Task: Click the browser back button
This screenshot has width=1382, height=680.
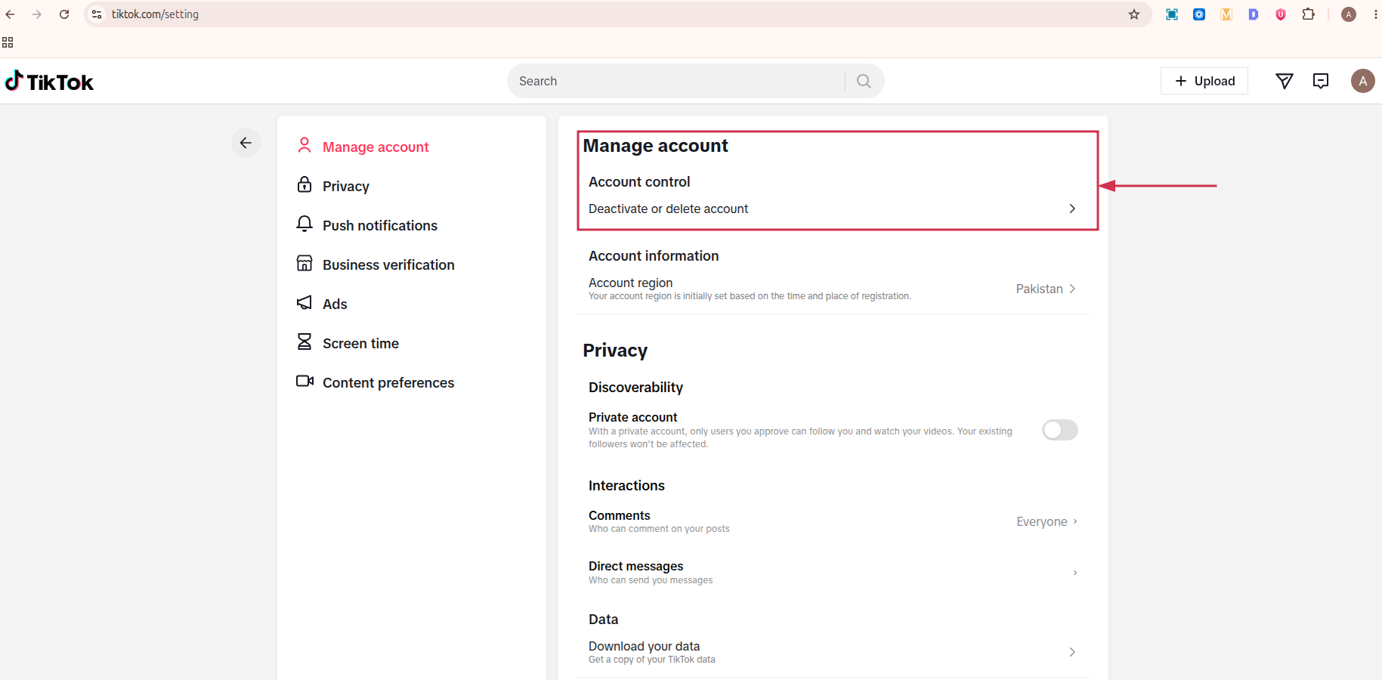Action: pyautogui.click(x=10, y=14)
